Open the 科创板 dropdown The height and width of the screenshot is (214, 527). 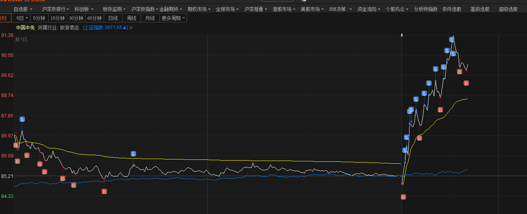[x=84, y=9]
